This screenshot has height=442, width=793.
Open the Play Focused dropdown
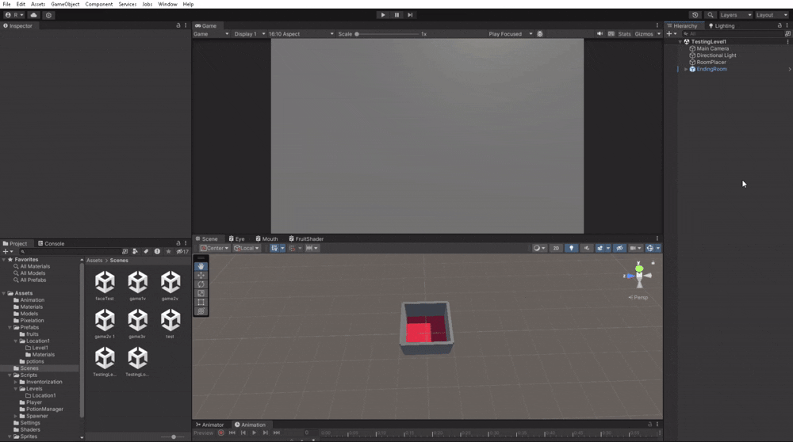[x=510, y=34]
